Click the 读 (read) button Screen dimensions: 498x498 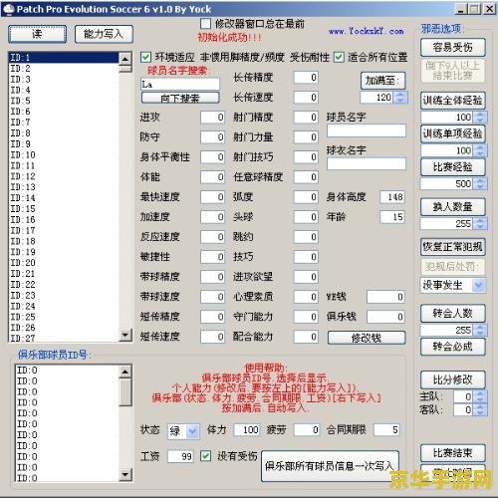(x=37, y=34)
